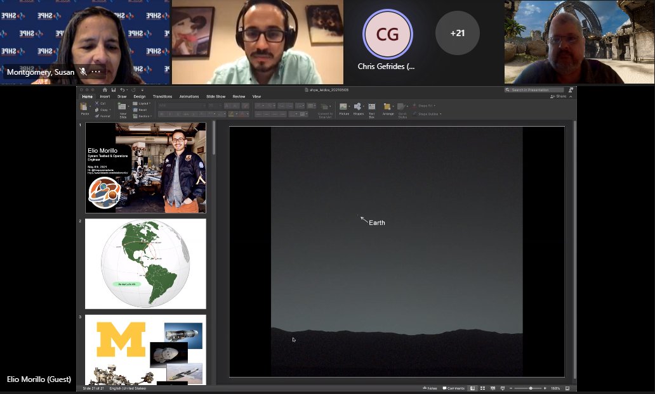This screenshot has width=655, height=394.
Task: Click Fit slide to window icon
Action: 567,388
